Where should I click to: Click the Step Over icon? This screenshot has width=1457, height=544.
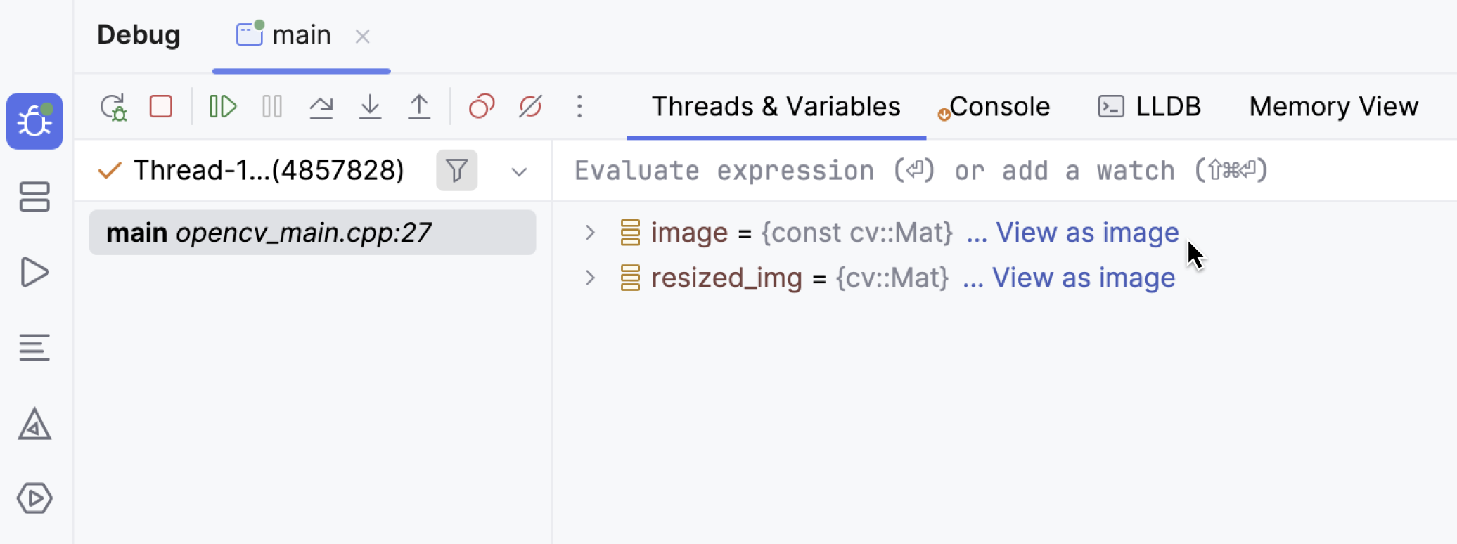click(321, 107)
